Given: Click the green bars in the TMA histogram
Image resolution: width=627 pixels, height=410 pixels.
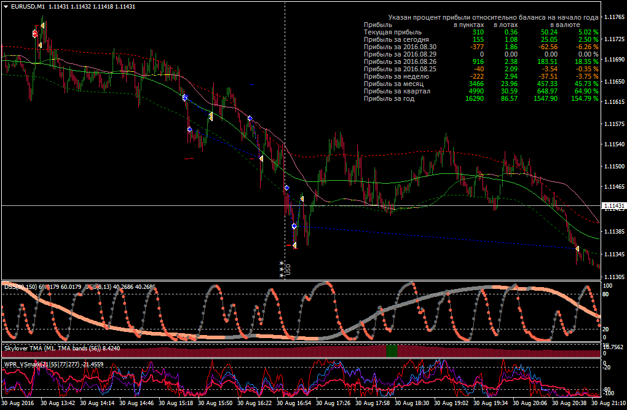Looking at the screenshot, I should [x=392, y=351].
